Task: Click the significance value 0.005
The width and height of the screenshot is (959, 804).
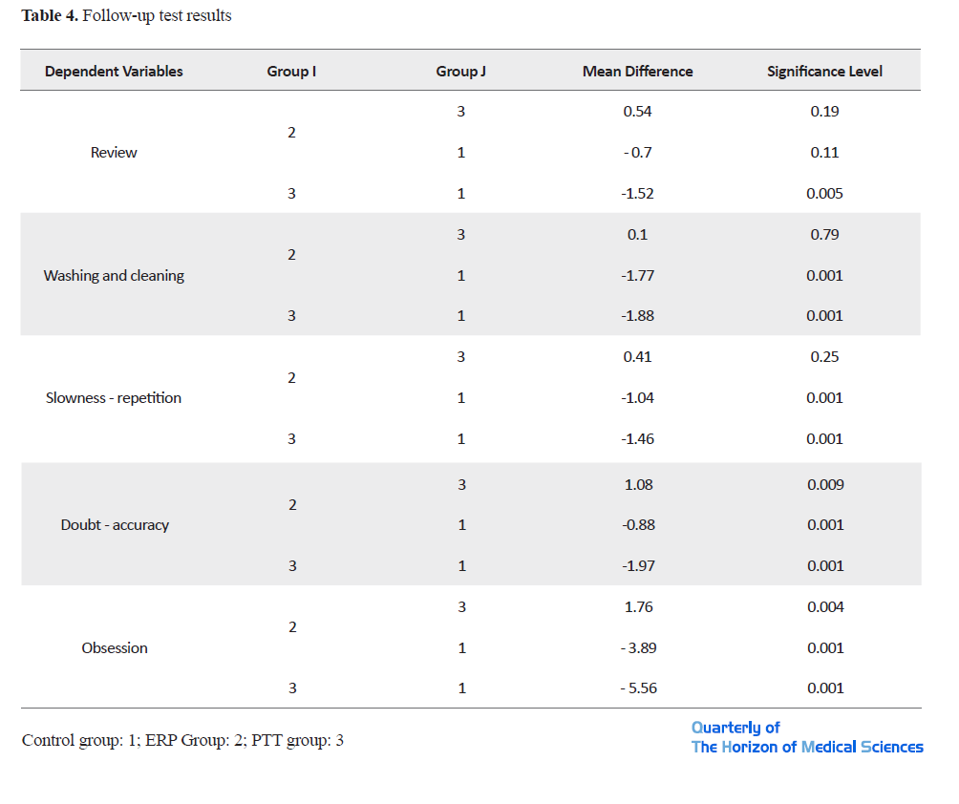Action: click(824, 194)
